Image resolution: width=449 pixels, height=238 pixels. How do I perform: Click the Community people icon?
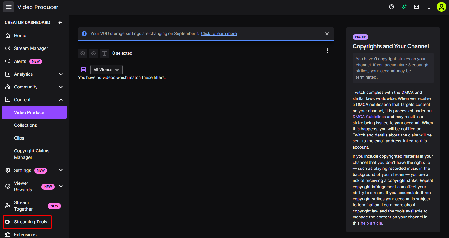click(8, 87)
